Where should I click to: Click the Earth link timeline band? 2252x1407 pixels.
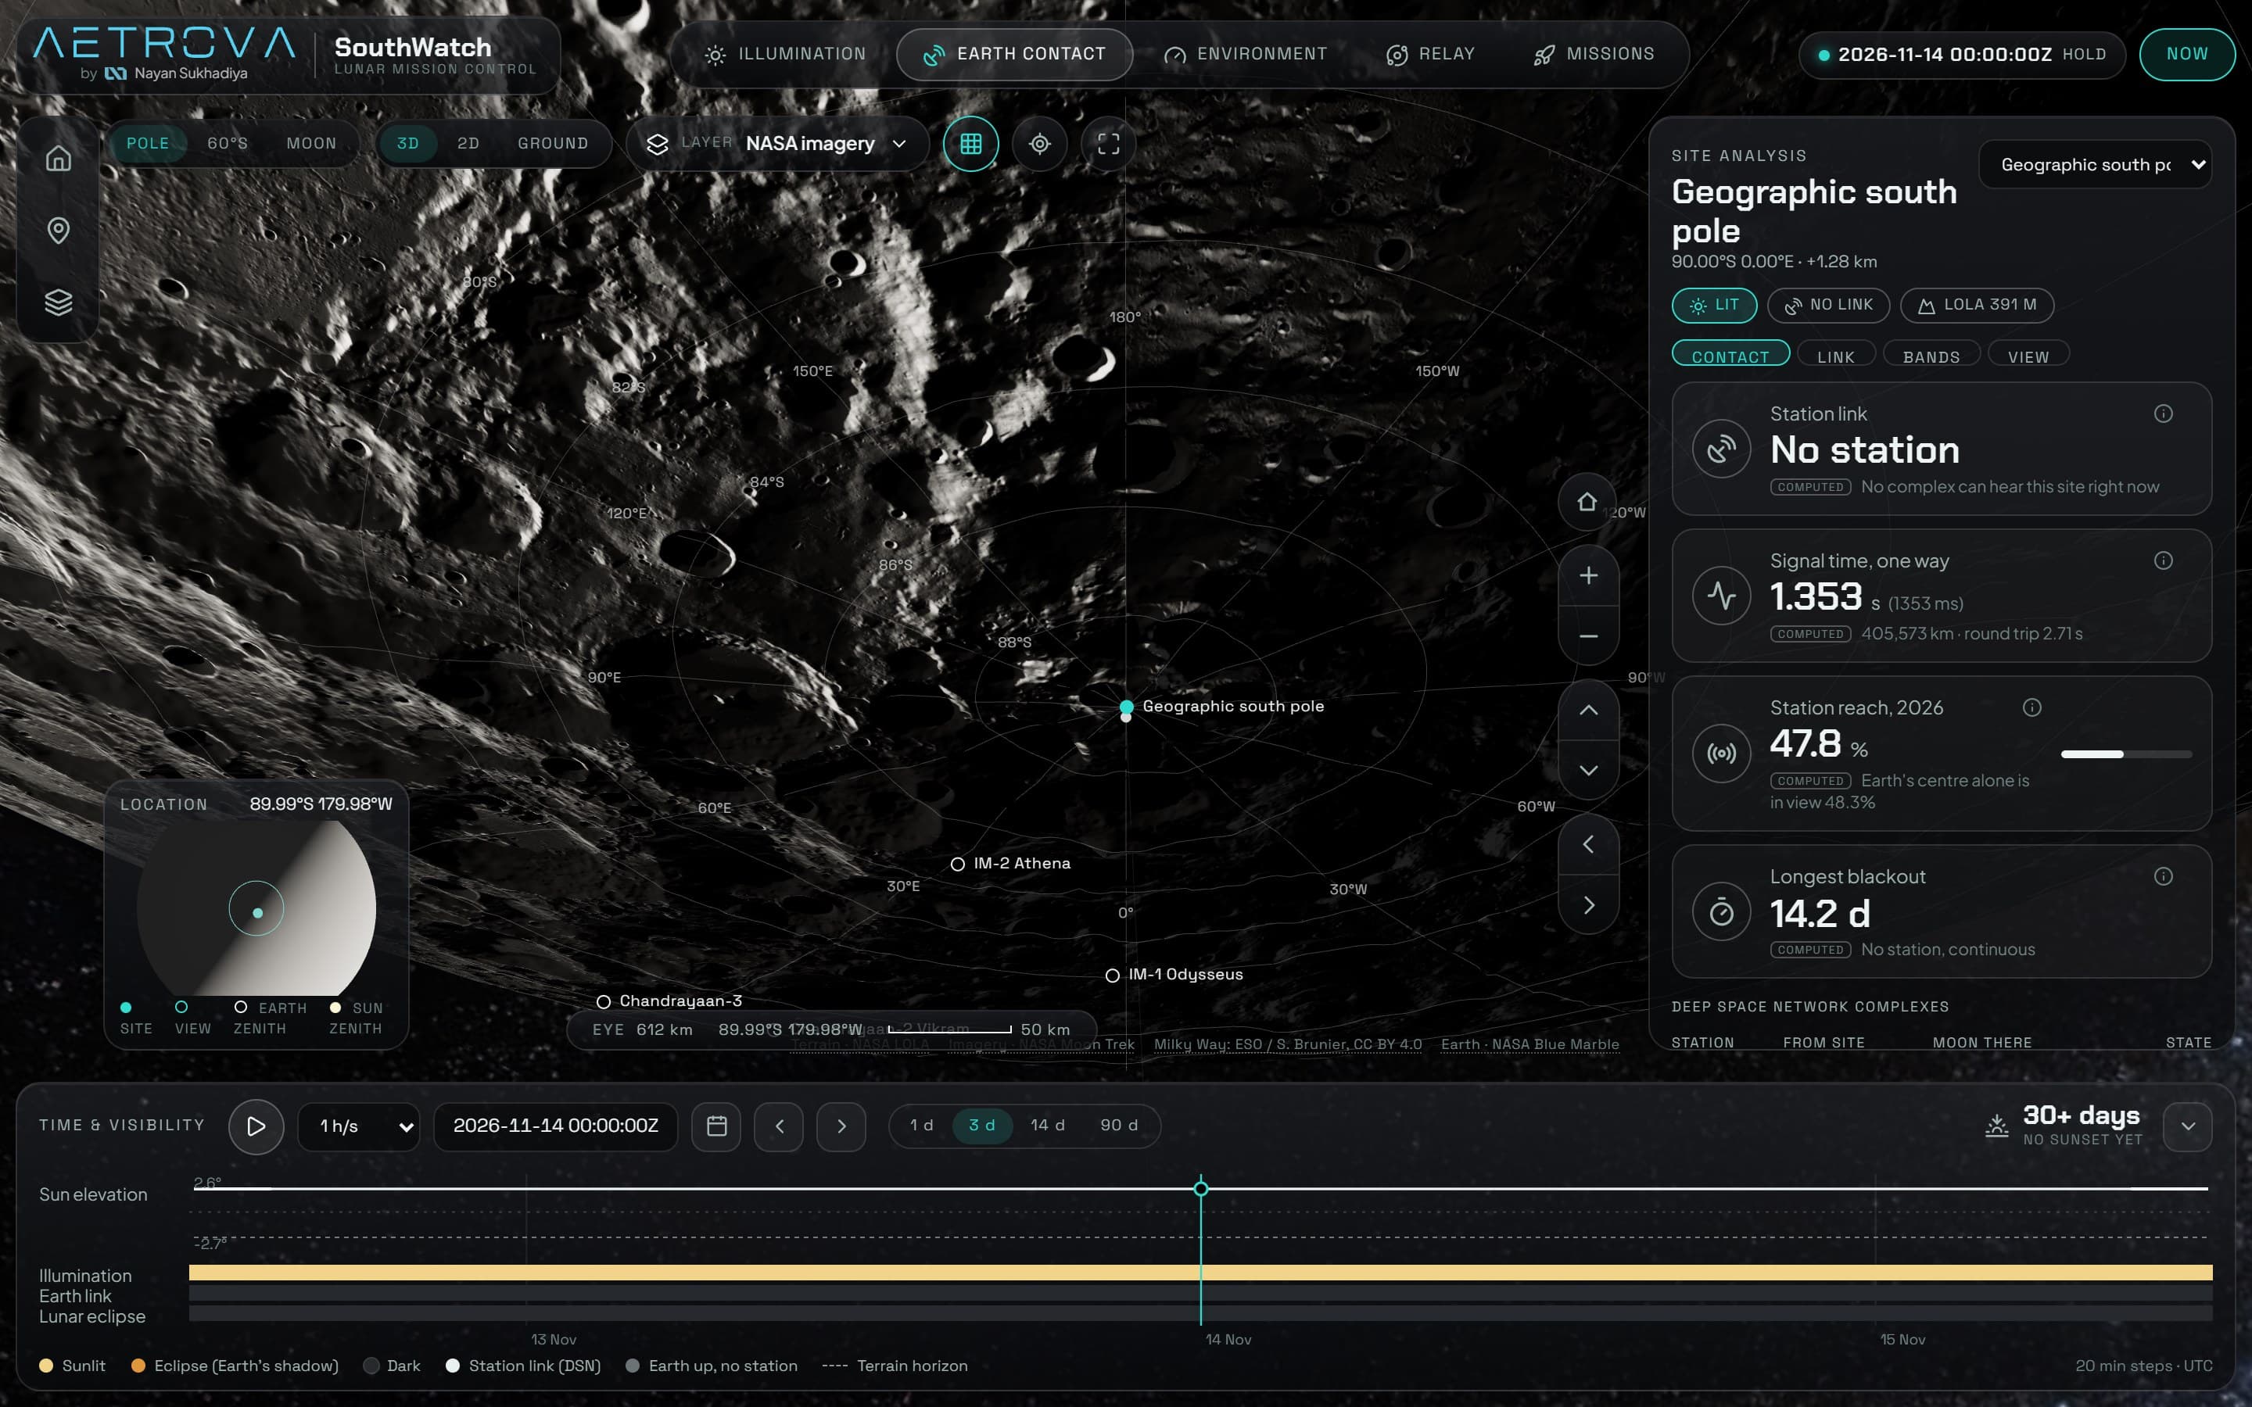click(x=1200, y=1293)
